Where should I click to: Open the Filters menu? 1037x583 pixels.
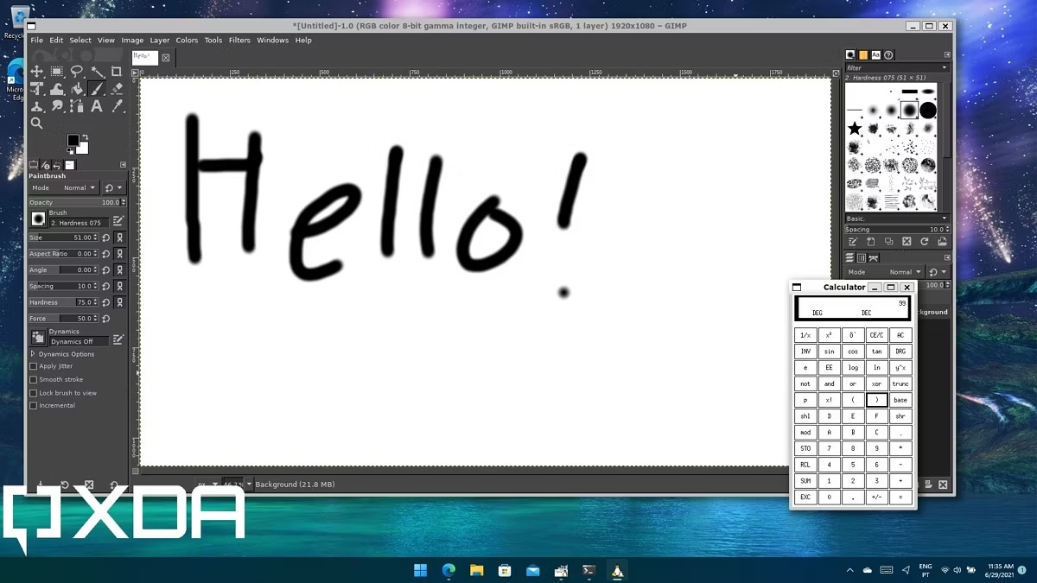239,41
